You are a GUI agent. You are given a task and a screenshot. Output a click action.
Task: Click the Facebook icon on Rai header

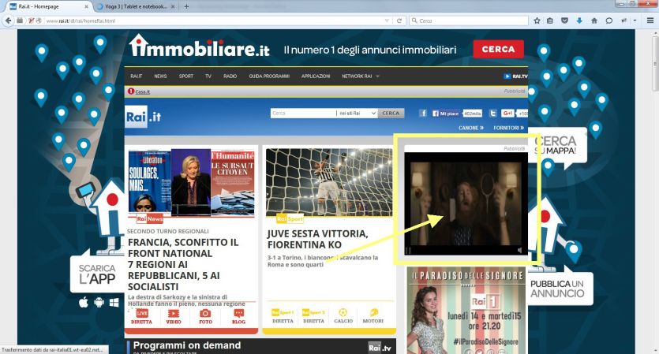click(423, 113)
